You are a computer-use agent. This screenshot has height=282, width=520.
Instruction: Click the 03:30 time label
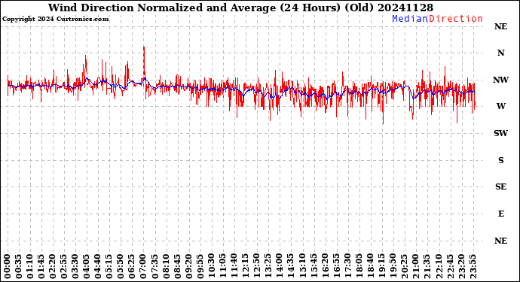point(75,267)
